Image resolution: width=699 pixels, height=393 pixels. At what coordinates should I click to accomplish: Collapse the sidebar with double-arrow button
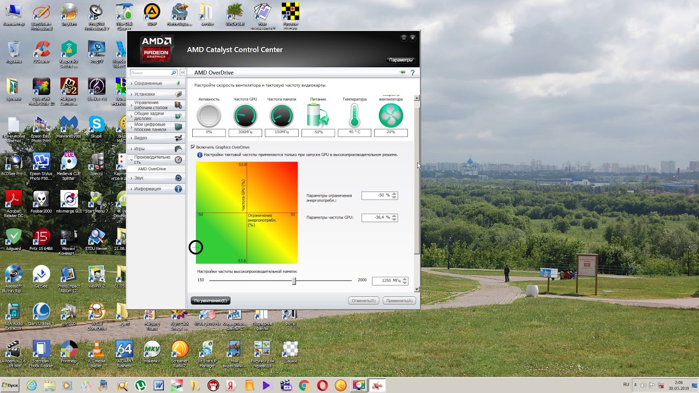[x=183, y=73]
